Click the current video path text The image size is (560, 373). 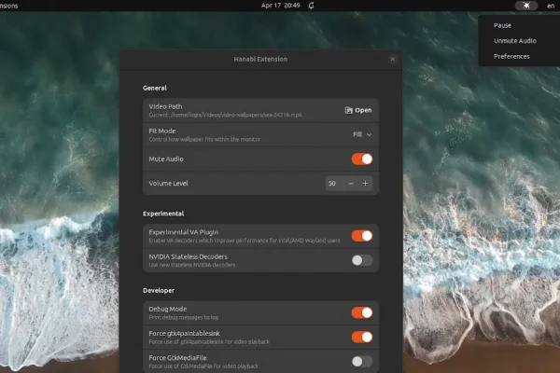pyautogui.click(x=225, y=115)
